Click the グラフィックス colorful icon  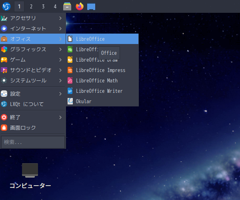pos(4,49)
